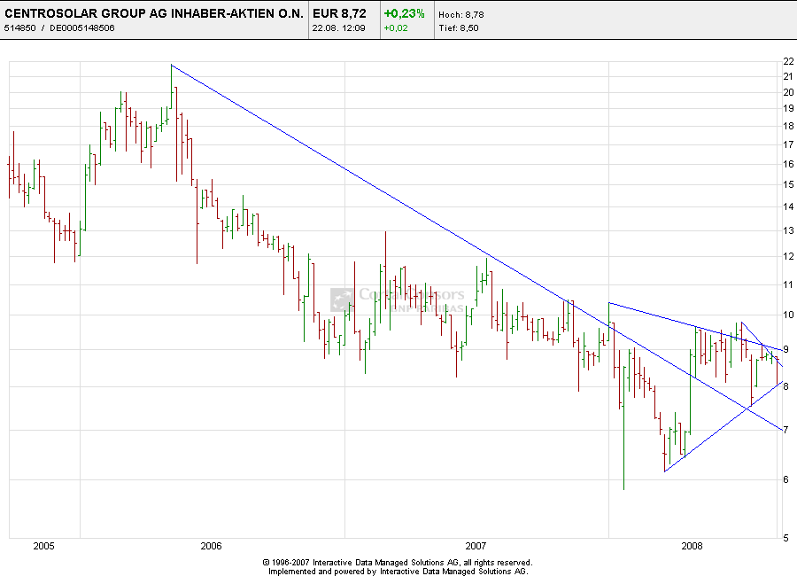This screenshot has width=797, height=576.
Task: Click the daily high Hoch: 8,78
Action: [461, 15]
